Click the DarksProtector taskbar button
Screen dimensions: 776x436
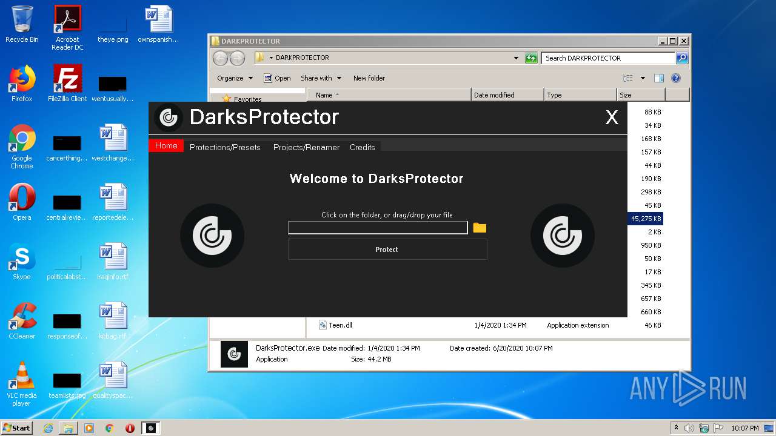[x=151, y=428]
